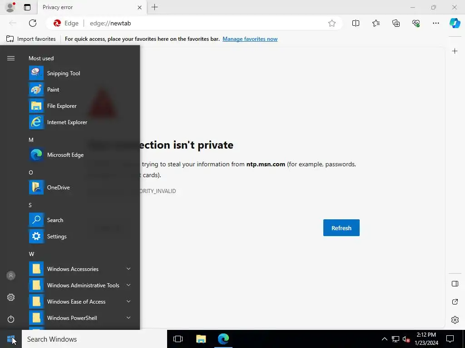
Task: Jump to letter W section header
Action: pos(31,254)
